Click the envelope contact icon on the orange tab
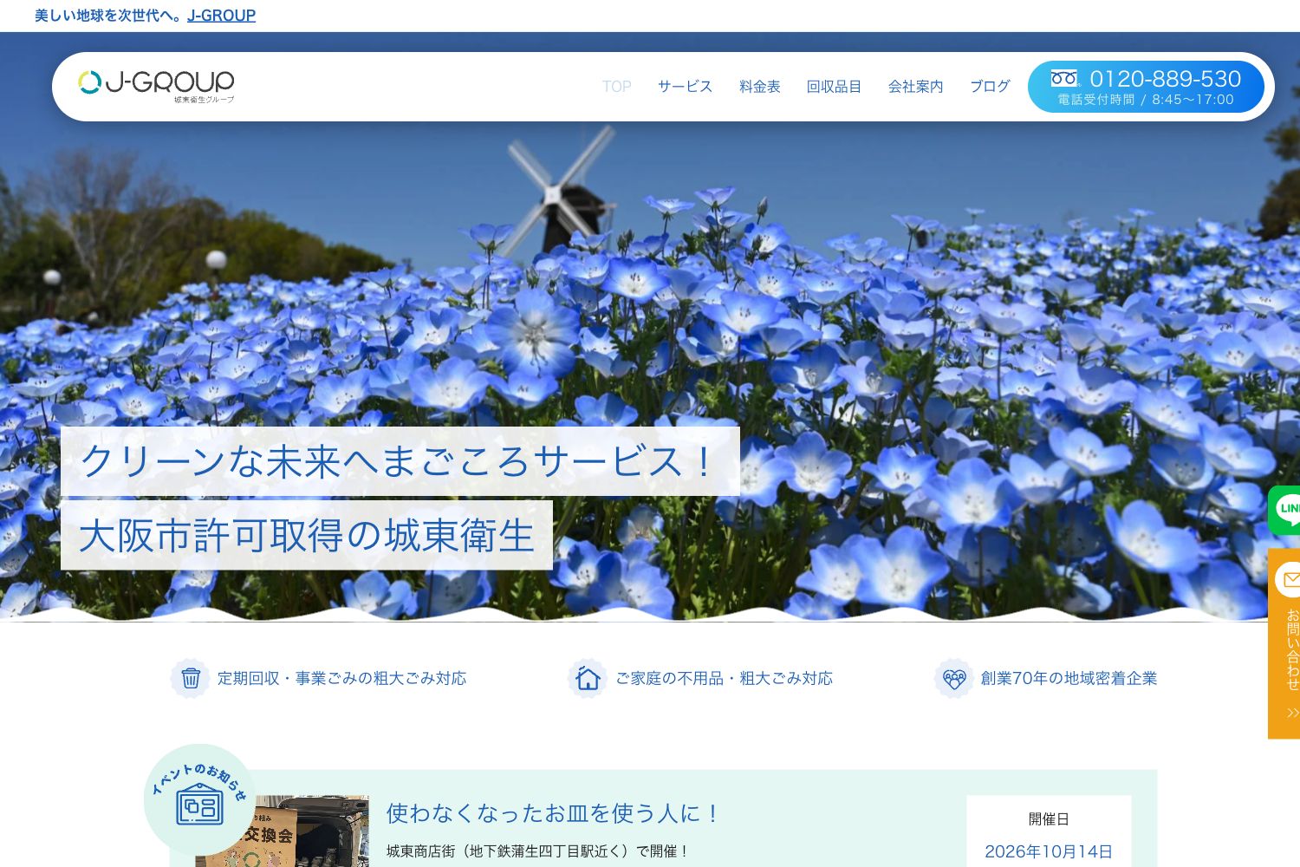The width and height of the screenshot is (1300, 867). pyautogui.click(x=1289, y=580)
